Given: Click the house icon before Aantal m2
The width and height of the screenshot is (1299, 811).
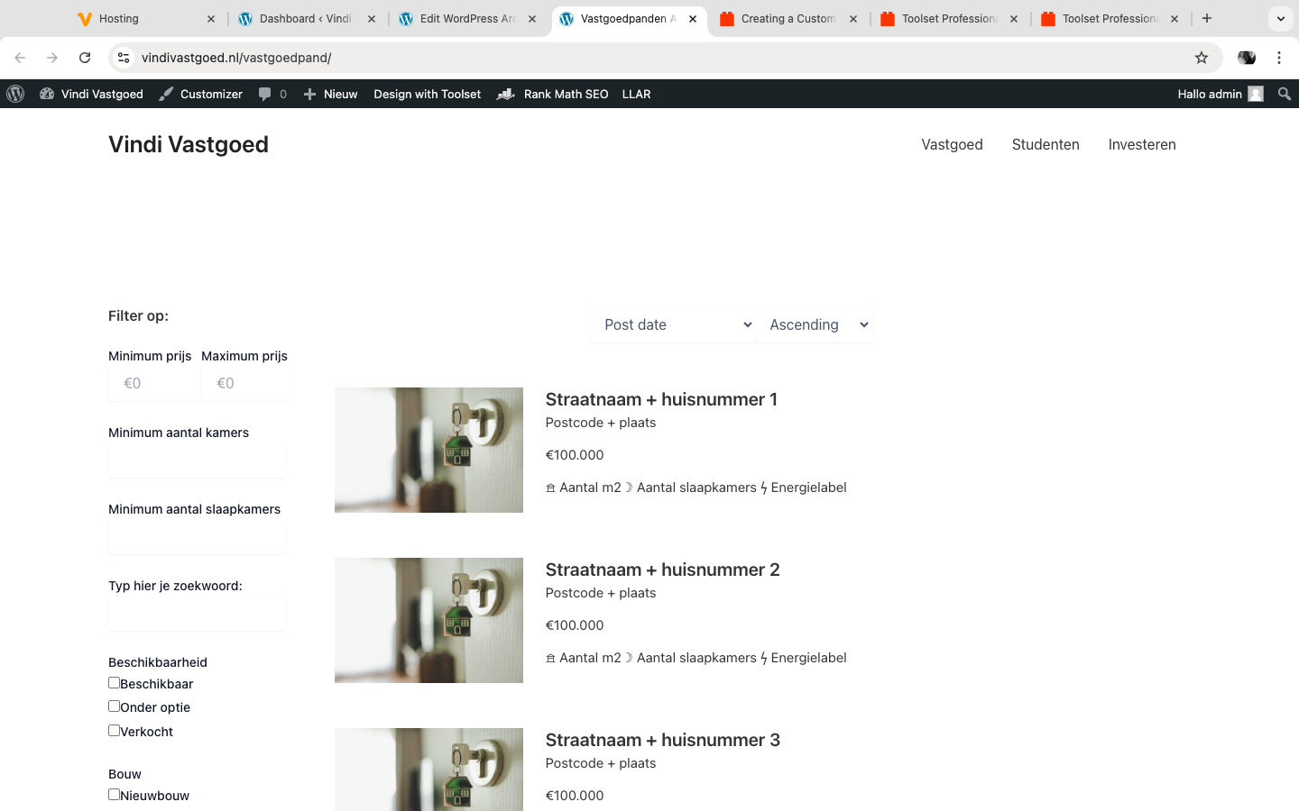Looking at the screenshot, I should point(550,487).
